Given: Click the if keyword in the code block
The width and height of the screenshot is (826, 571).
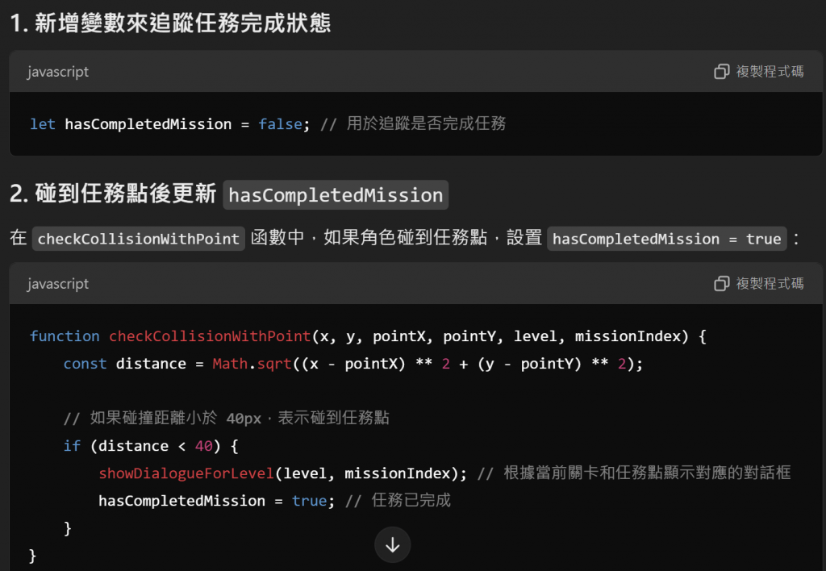Looking at the screenshot, I should pyautogui.click(x=72, y=446).
